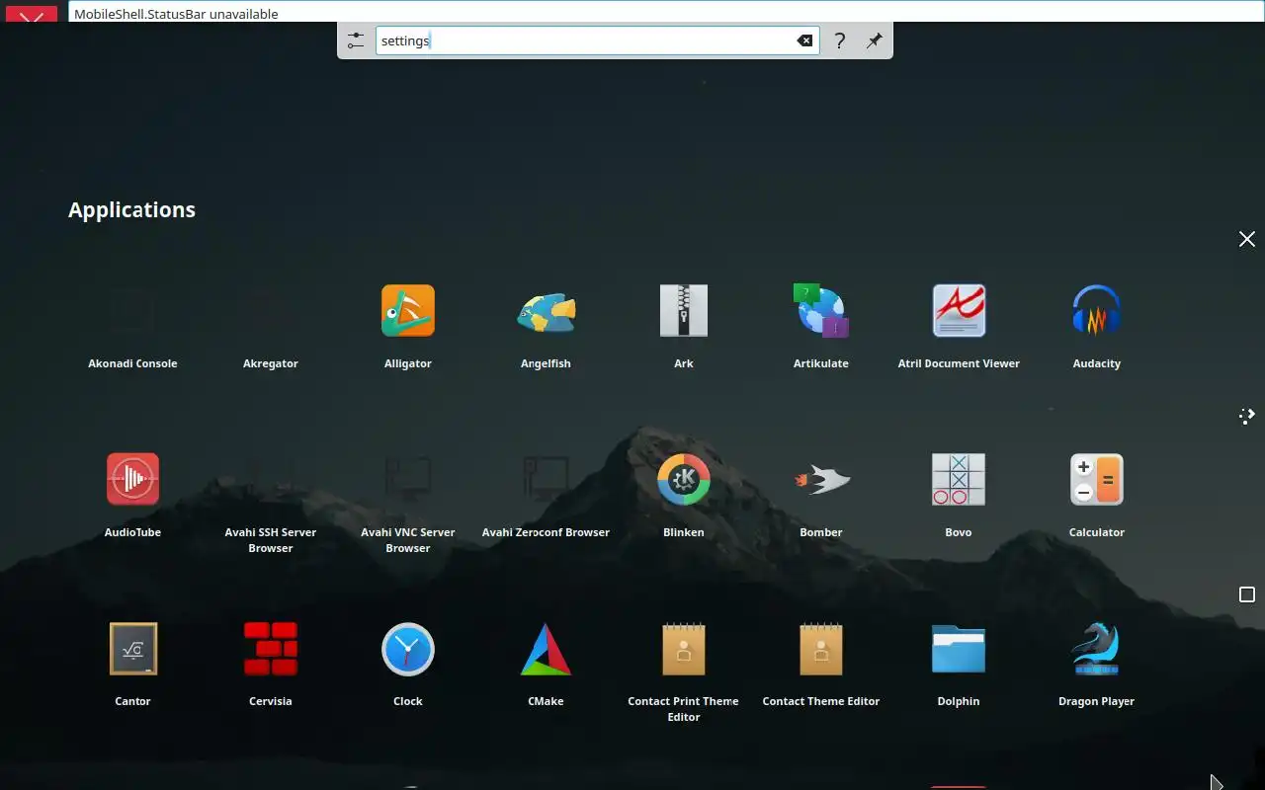
Task: Open the search configure sliders button
Action: pyautogui.click(x=356, y=40)
